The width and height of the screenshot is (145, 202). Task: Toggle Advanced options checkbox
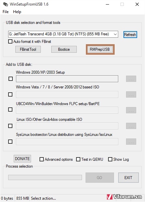tap(41, 159)
